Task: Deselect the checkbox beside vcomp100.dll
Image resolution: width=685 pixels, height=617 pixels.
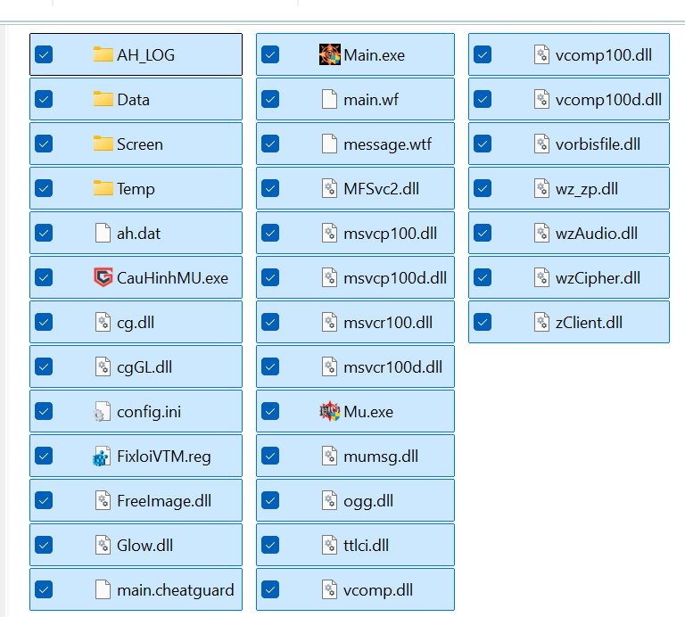Action: click(483, 54)
